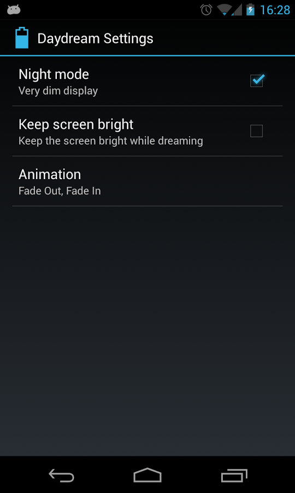
Task: Uncheck the Night mode checkbox
Action: 257,81
